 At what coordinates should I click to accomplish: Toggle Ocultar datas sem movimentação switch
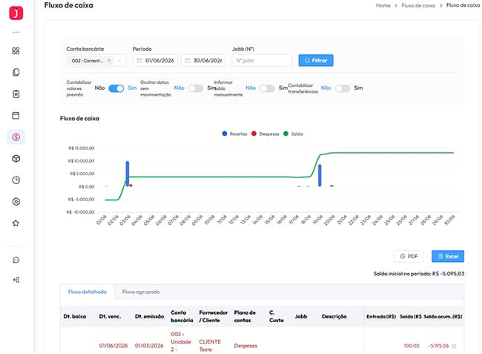(x=196, y=88)
